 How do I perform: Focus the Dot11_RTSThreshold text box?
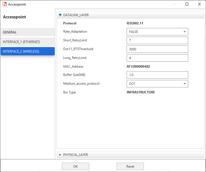(157, 49)
